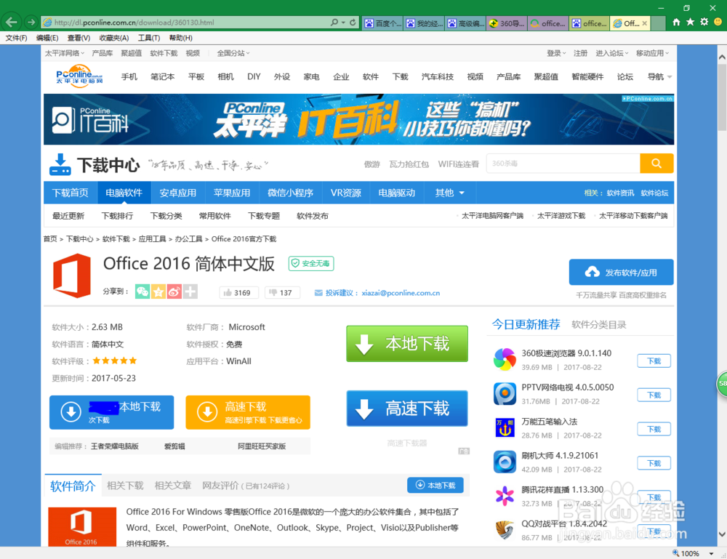Open the 工具(T) menu
The image size is (727, 559).
click(x=149, y=38)
